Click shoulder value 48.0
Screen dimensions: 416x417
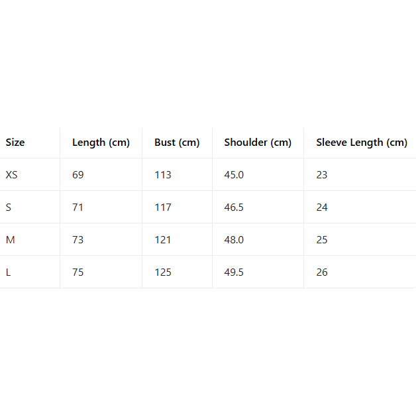[234, 240]
